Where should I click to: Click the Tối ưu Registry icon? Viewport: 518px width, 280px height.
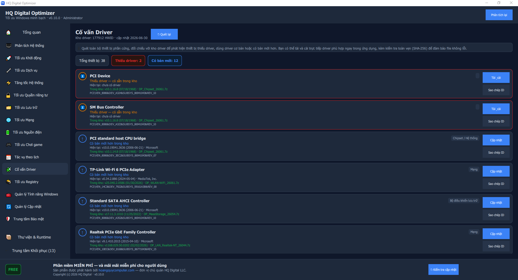click(9, 182)
